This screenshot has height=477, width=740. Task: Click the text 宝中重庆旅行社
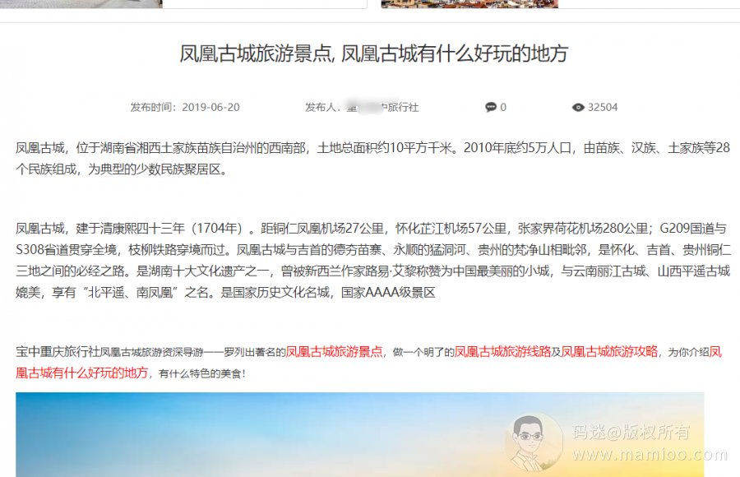click(x=58, y=352)
